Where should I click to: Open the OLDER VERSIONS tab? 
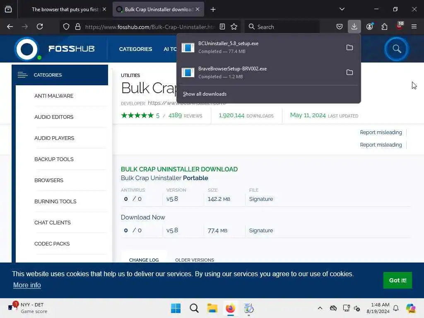pyautogui.click(x=195, y=260)
